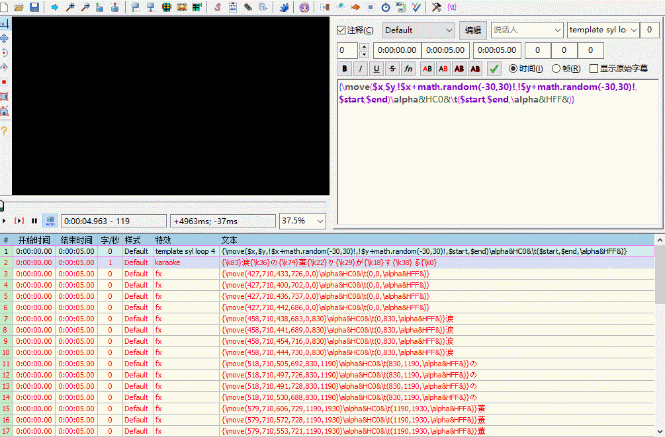Click the 开始时间 column header

pos(34,240)
